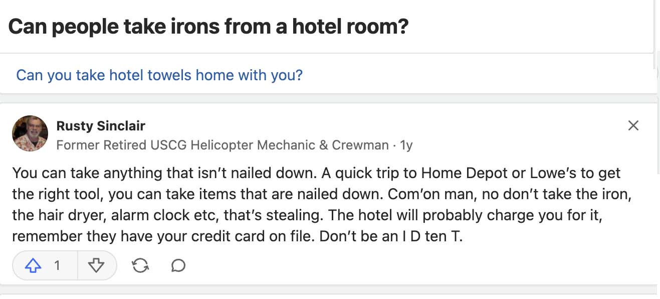Viewport: 660px width, 299px height.
Task: Open the answer's comment thread
Action: click(178, 265)
